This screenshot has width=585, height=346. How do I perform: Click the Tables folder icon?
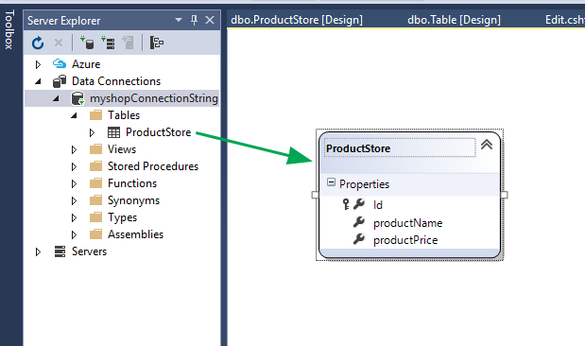(95, 115)
